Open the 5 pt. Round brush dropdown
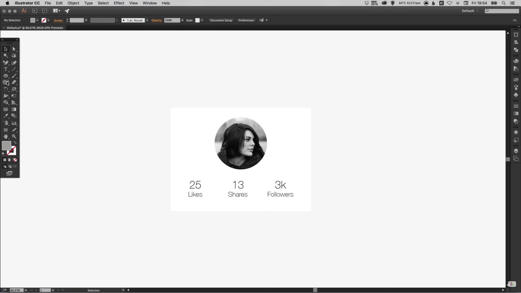The width and height of the screenshot is (521, 293). click(x=147, y=20)
